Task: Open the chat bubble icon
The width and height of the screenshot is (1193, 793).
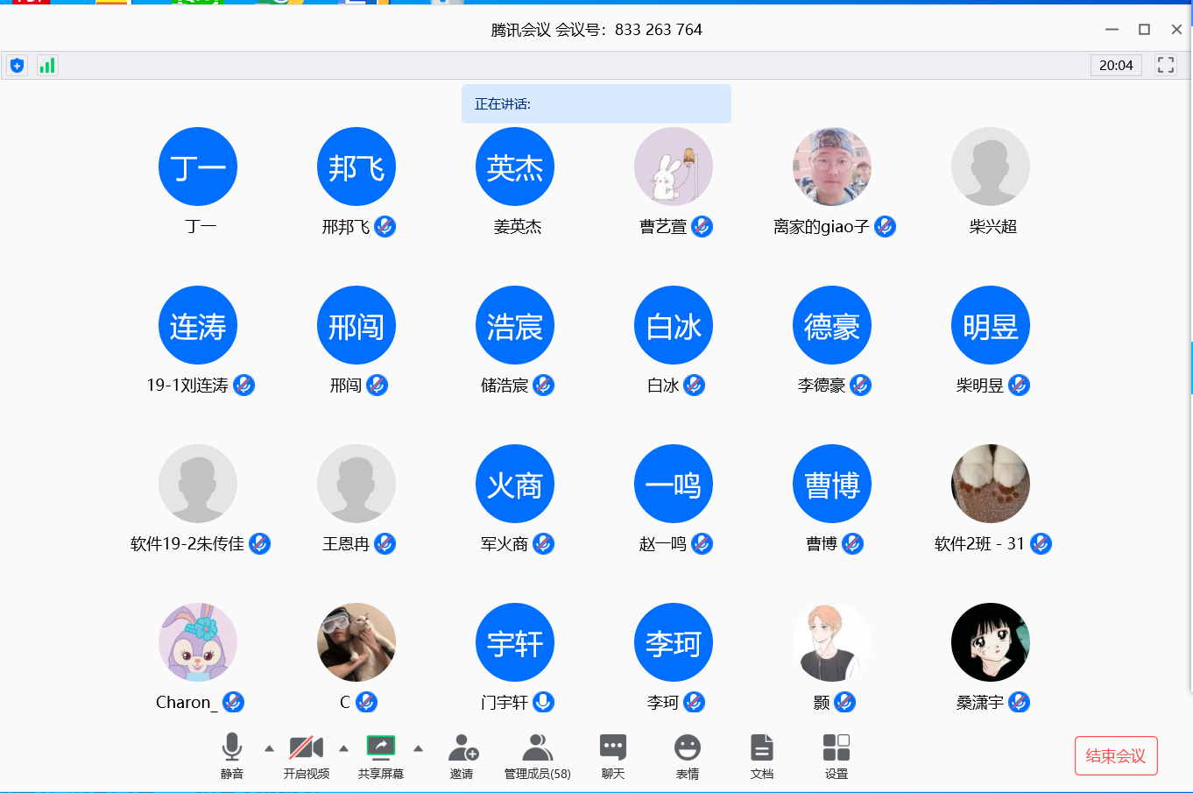Action: 613,747
